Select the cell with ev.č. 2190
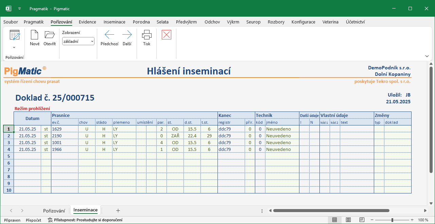This screenshot has width=435, height=224. coord(65,136)
